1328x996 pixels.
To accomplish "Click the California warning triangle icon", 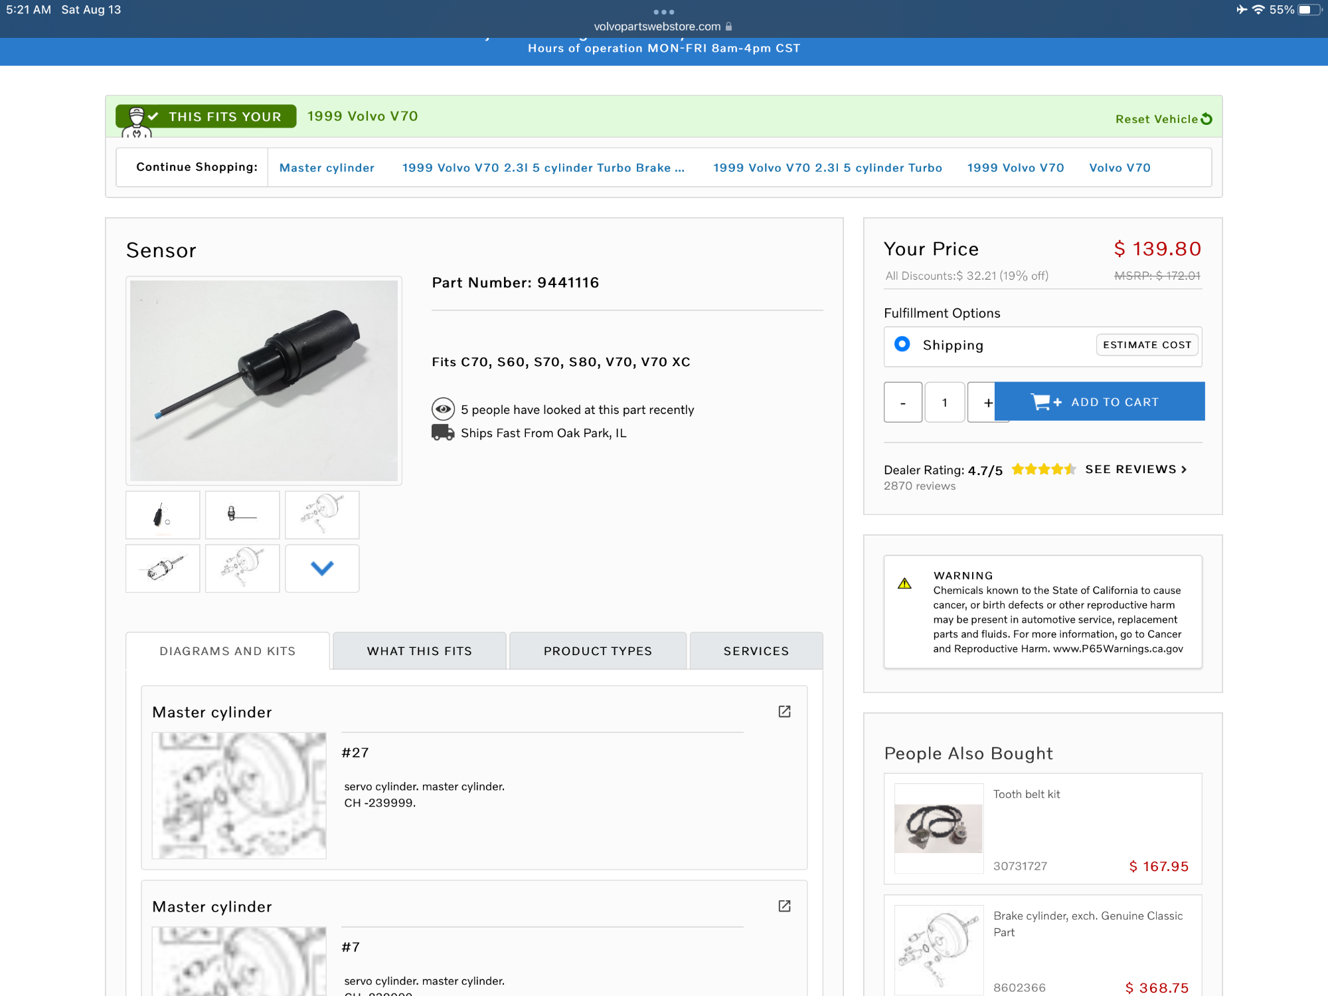I will (x=904, y=583).
